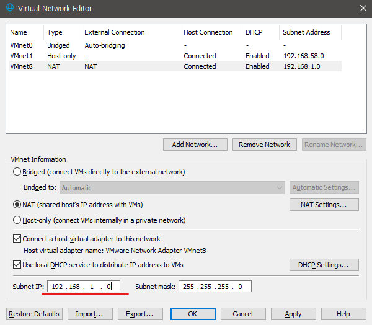
Task: Click the Cancel button
Action: click(243, 314)
